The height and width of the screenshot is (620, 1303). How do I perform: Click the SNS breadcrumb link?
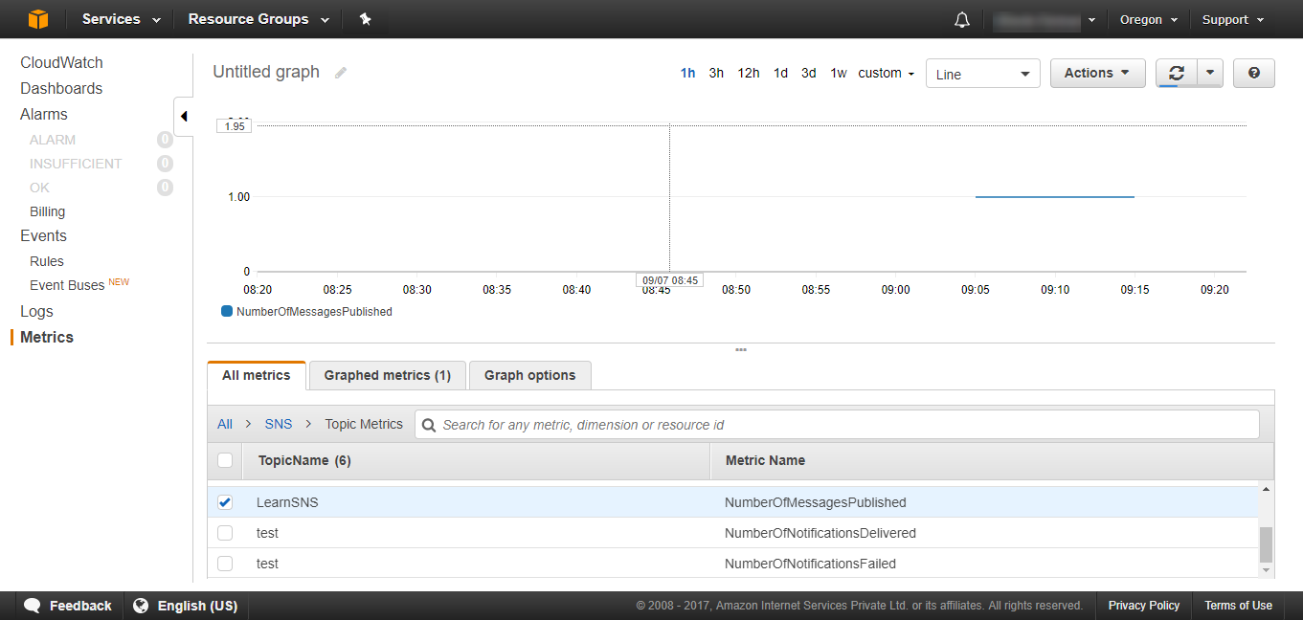279,424
